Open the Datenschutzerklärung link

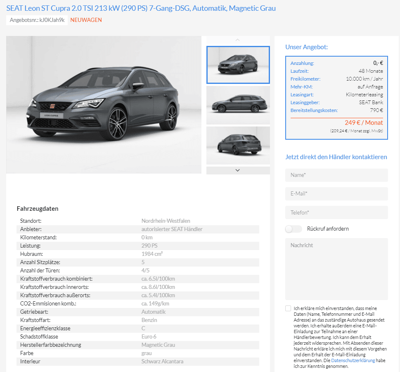[353, 360]
